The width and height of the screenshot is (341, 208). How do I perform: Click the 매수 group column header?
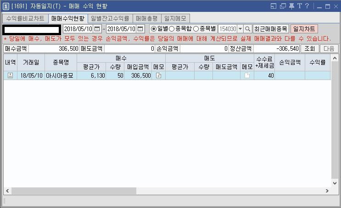point(121,58)
